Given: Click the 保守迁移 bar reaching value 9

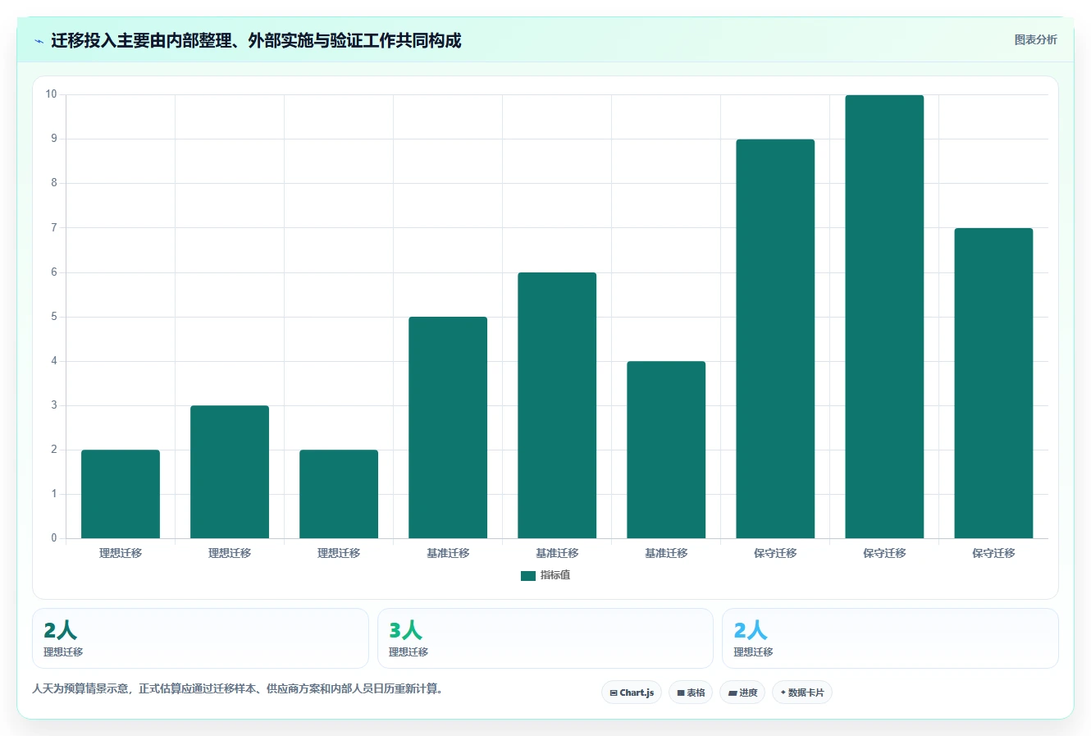Looking at the screenshot, I should pos(775,339).
